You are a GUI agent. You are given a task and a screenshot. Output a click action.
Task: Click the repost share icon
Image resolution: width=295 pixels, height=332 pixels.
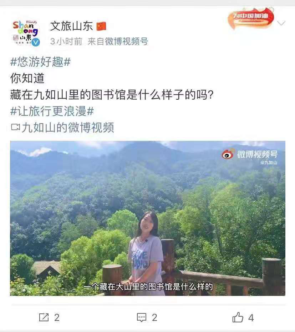pyautogui.click(x=44, y=317)
